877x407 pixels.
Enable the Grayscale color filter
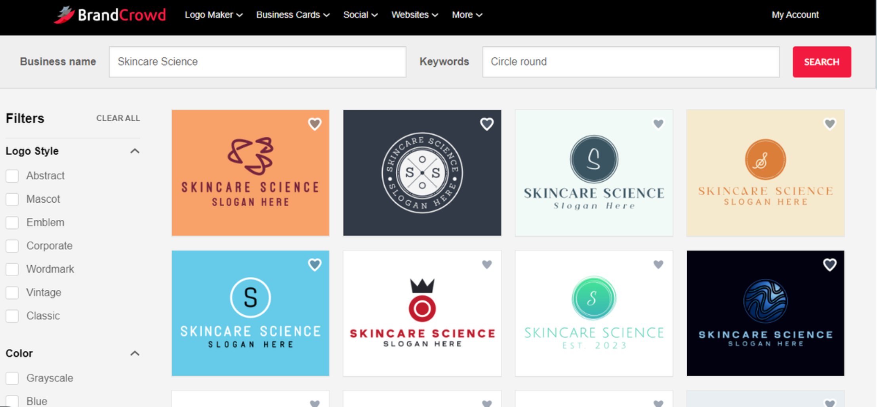12,378
